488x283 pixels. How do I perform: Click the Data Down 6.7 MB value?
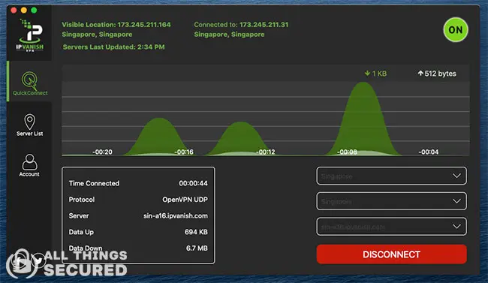pyautogui.click(x=197, y=248)
